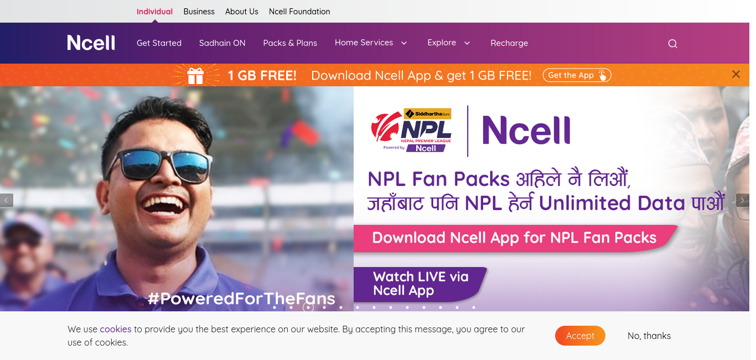Screen dimensions: 756x360
Task: Open the search magnifier icon
Action: coord(672,44)
